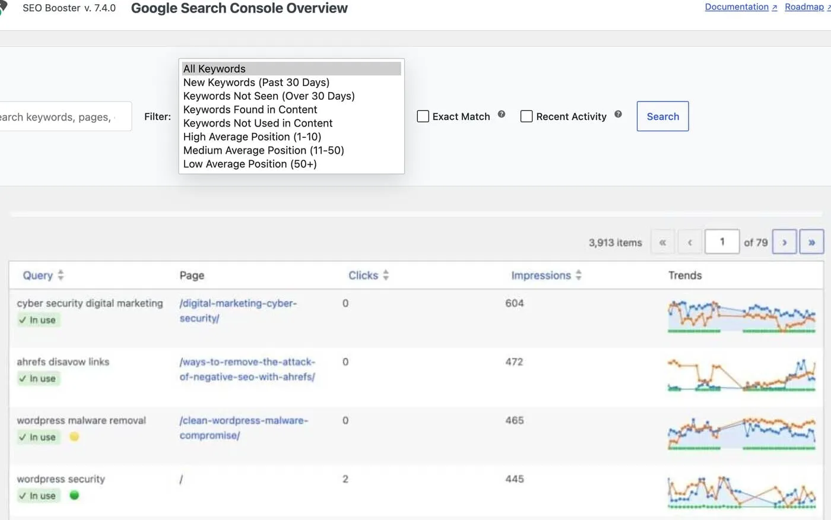Enable the Exact Match checkbox
The height and width of the screenshot is (520, 831).
pos(423,116)
